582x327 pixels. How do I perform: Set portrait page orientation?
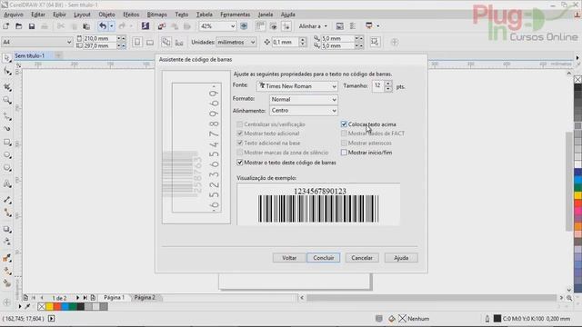pyautogui.click(x=137, y=43)
